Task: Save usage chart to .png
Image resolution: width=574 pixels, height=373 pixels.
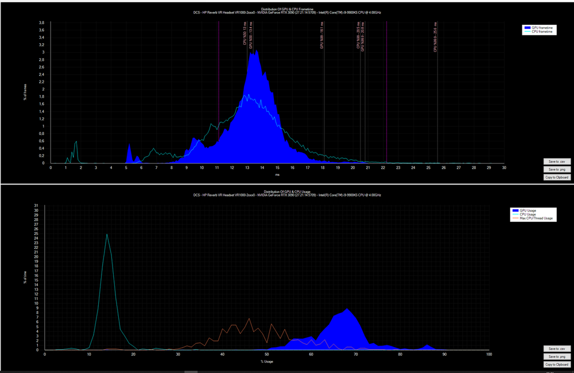Action: coord(557,356)
